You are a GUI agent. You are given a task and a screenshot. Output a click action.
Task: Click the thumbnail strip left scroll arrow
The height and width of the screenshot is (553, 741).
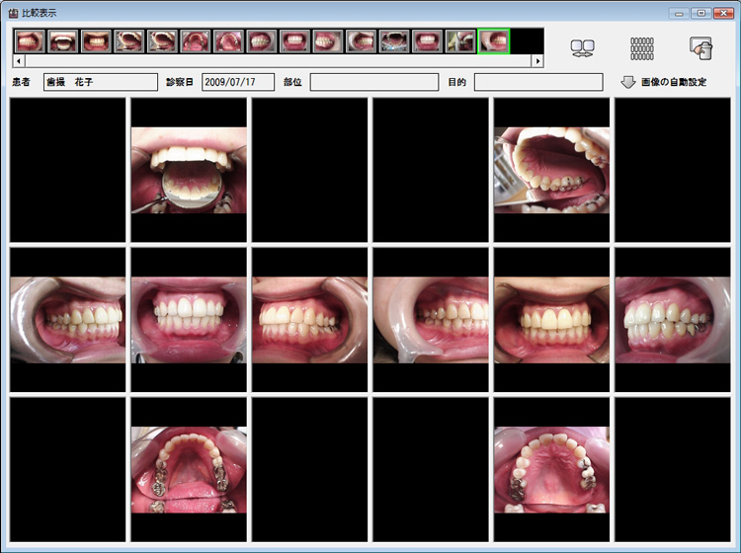coord(19,61)
